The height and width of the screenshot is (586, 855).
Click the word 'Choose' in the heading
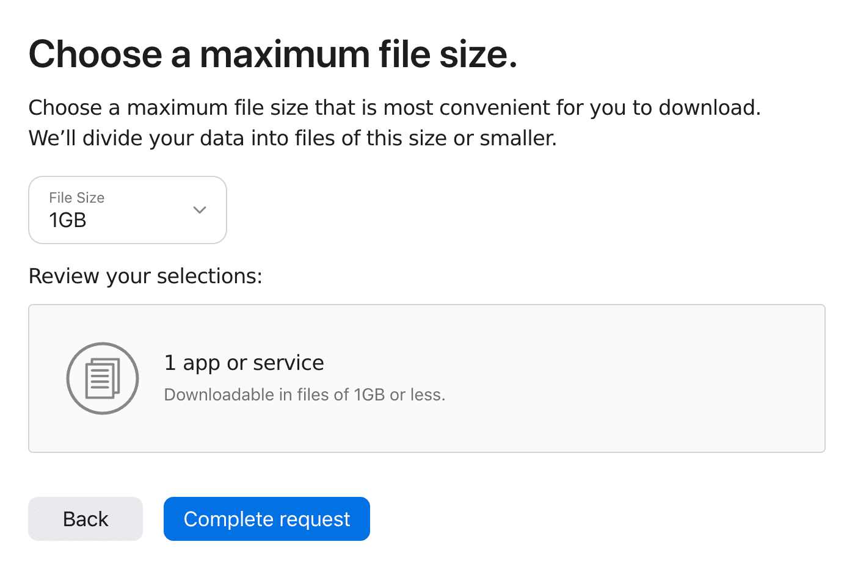(x=96, y=54)
